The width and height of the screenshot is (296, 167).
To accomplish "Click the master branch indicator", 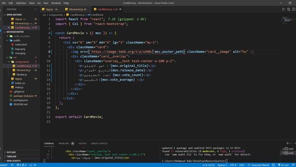I will (x=4, y=165).
